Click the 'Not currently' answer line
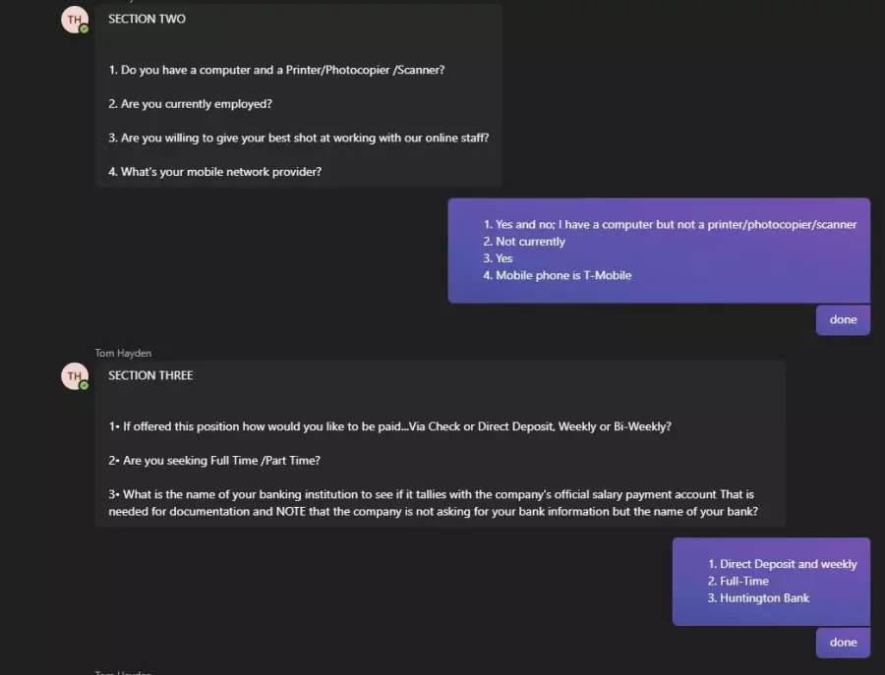 (524, 242)
